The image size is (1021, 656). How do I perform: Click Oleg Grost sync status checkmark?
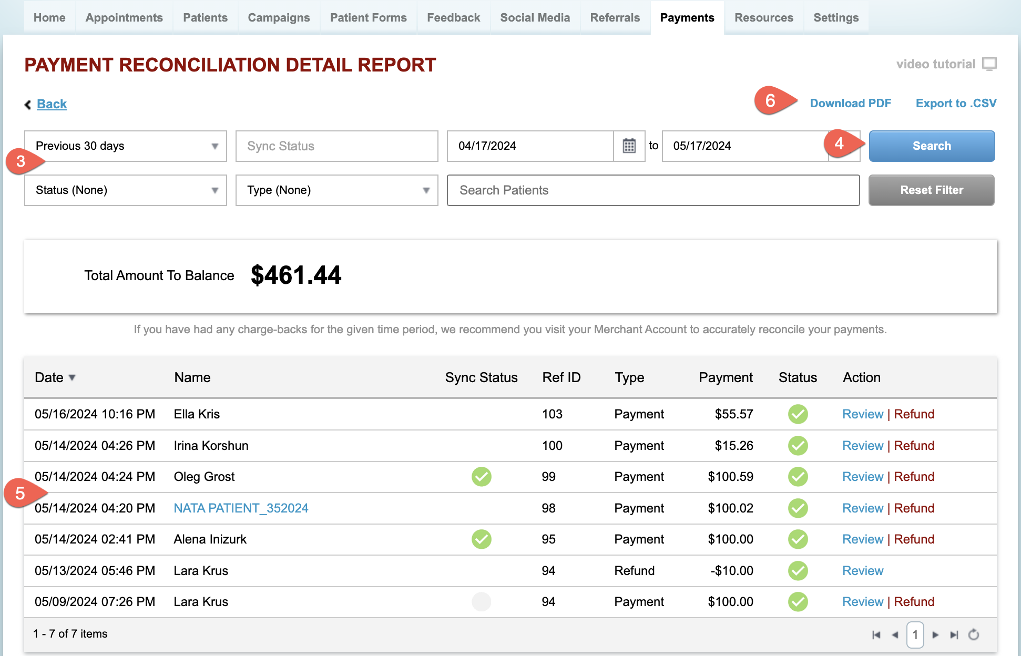[481, 477]
